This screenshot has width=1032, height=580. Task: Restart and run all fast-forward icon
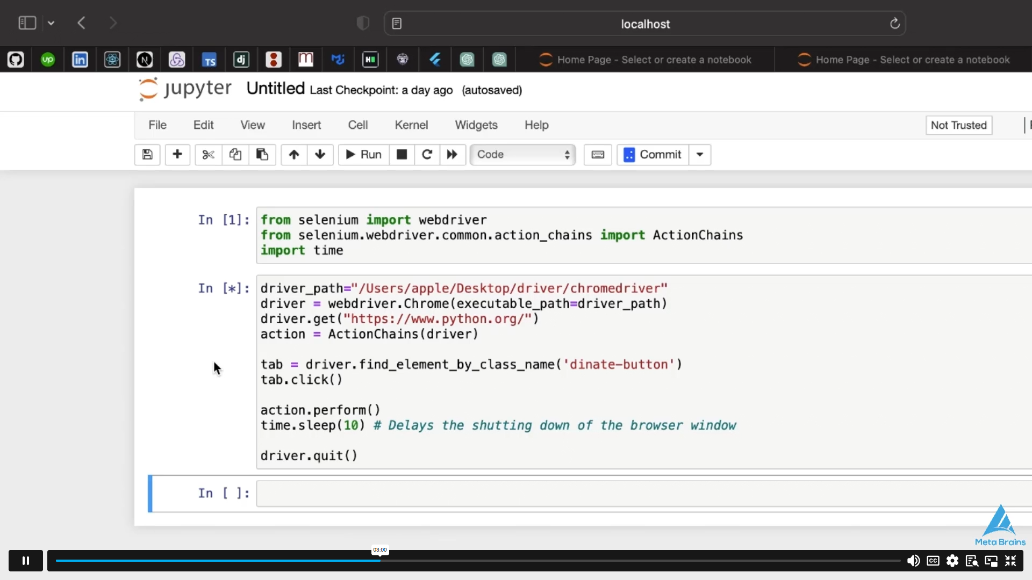tap(452, 155)
